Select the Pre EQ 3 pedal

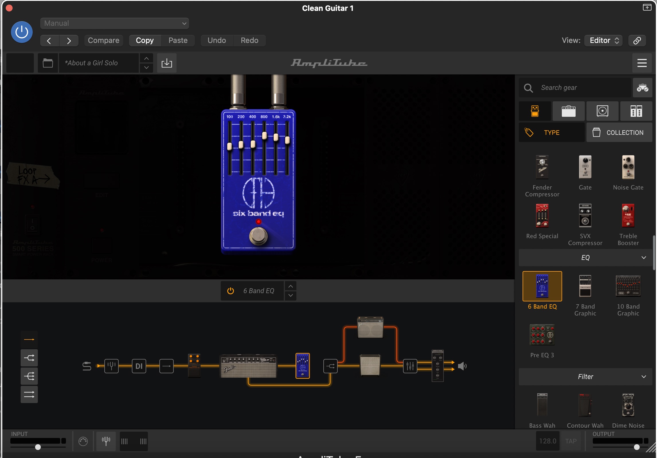coord(542,341)
